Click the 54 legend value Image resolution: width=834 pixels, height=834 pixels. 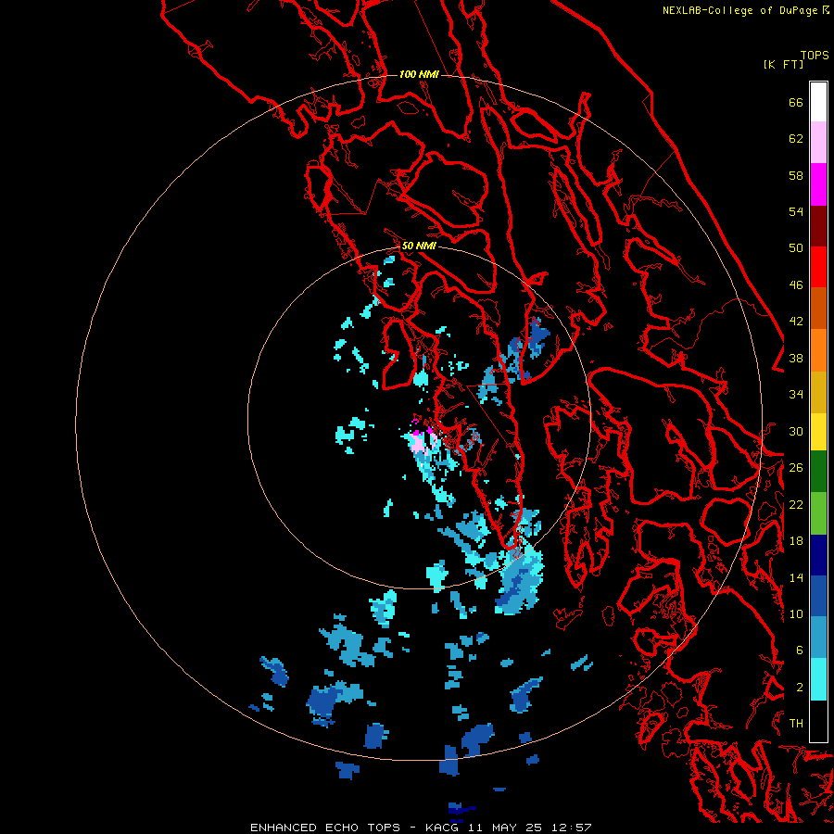pos(796,211)
